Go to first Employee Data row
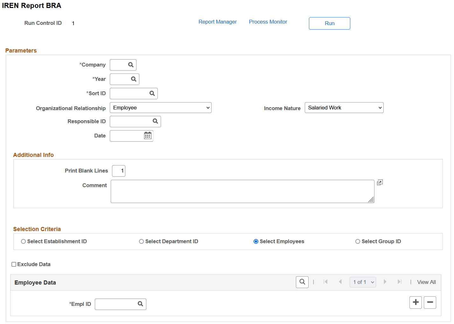This screenshot has width=454, height=324. [325, 282]
